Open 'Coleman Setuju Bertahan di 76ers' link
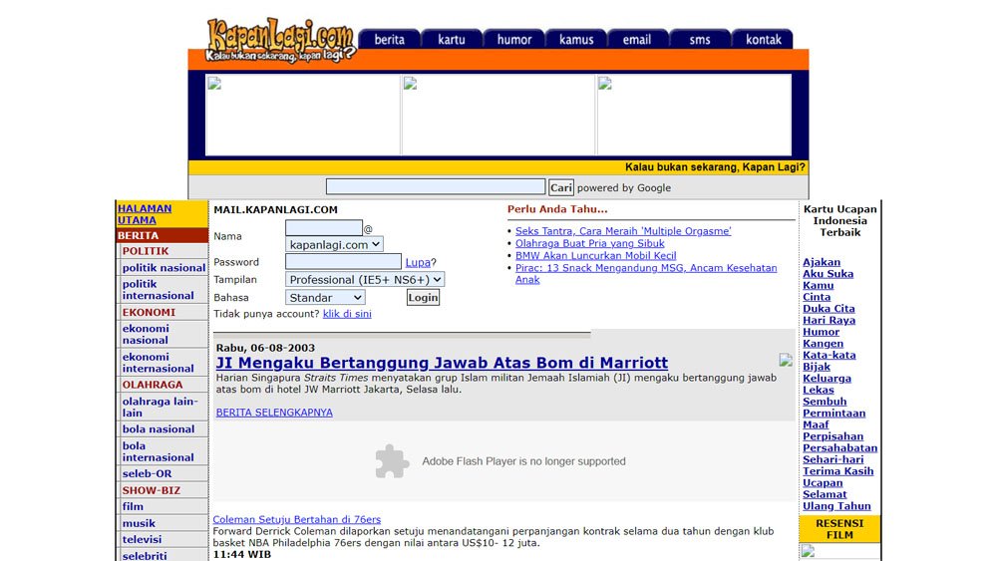 [x=297, y=519]
